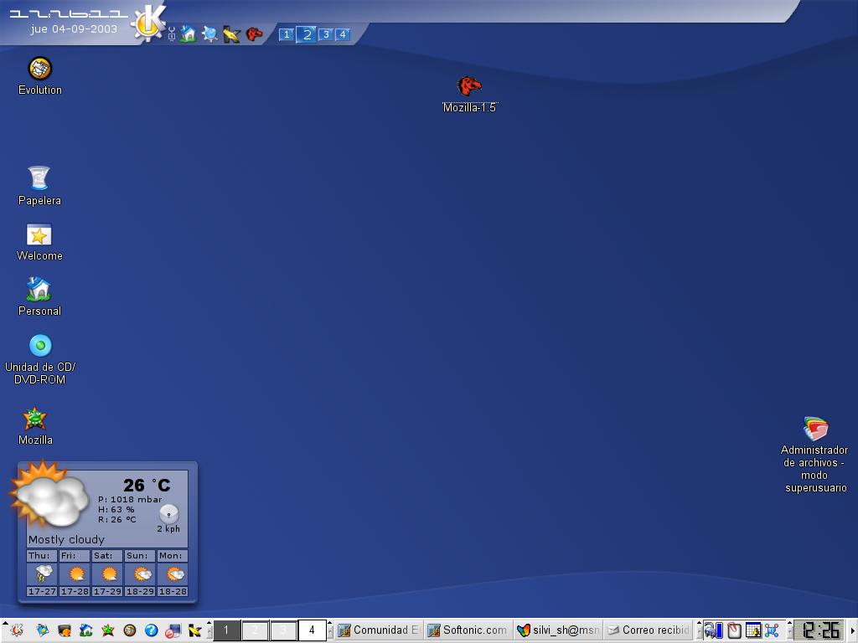The width and height of the screenshot is (858, 643).
Task: Click the monitor with red circle icon
Action: coord(173,631)
